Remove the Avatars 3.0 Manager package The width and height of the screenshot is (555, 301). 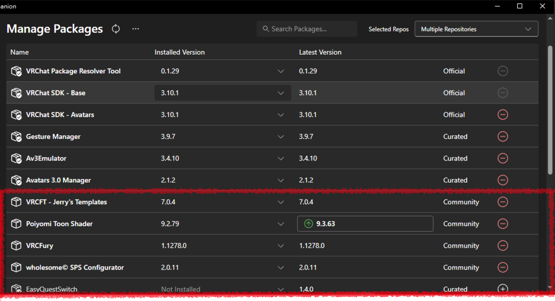pos(503,180)
